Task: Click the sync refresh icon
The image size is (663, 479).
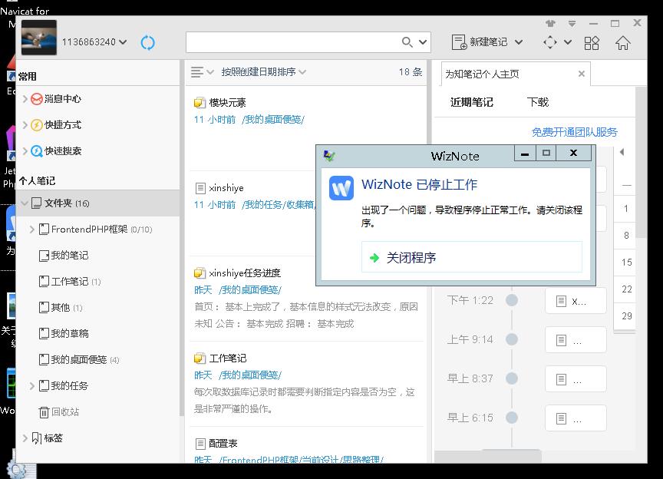Action: click(x=147, y=42)
